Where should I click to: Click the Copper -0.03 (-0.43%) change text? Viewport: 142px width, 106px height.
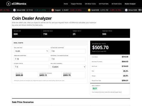click(x=75, y=10)
